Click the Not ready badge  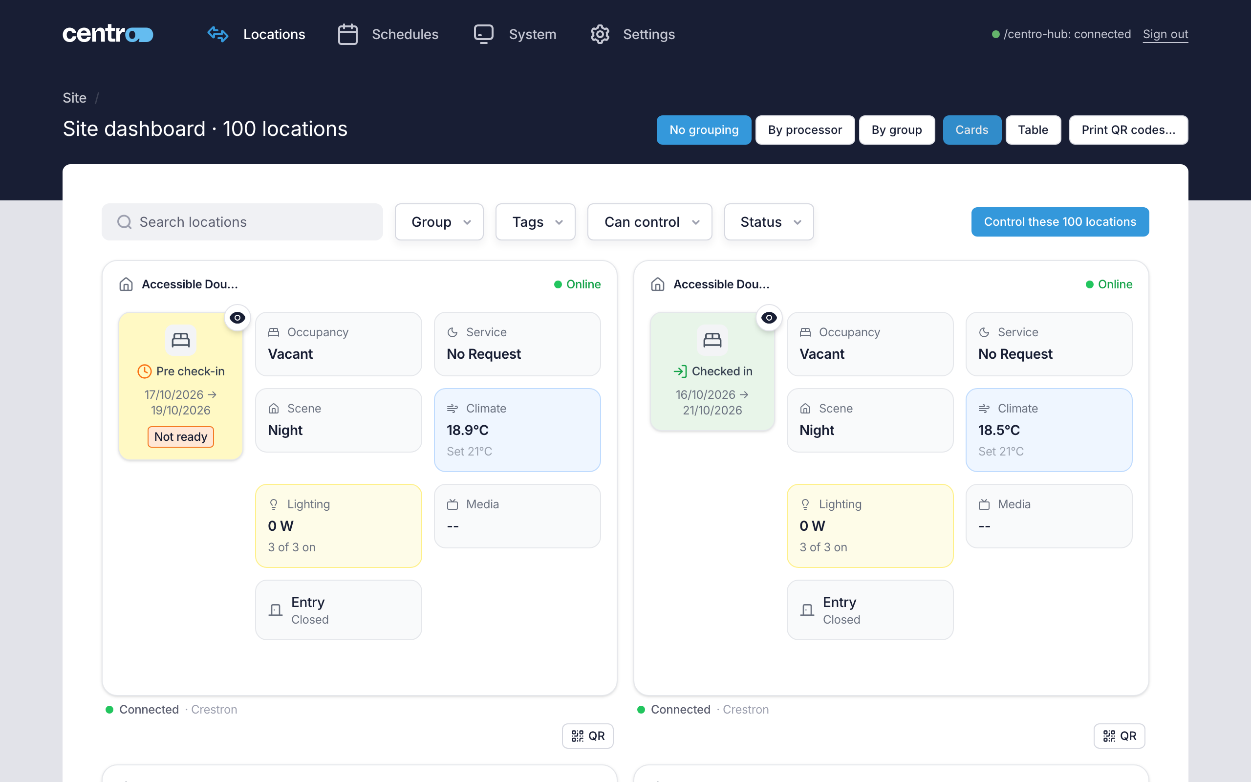180,436
